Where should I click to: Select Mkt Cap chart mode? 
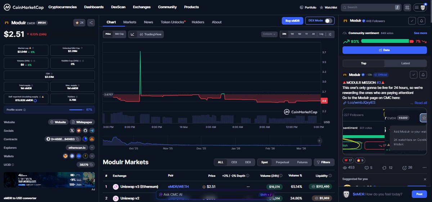(119, 34)
